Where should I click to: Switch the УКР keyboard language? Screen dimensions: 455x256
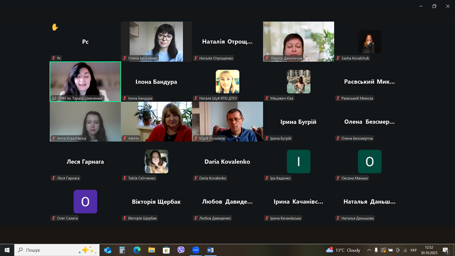[x=413, y=250]
